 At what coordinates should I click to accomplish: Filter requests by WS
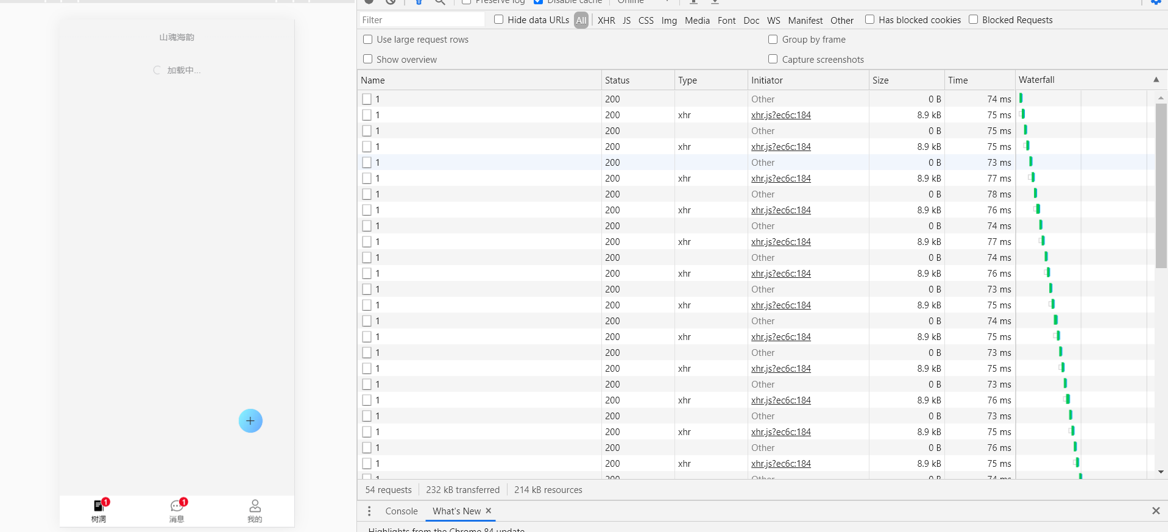[x=773, y=20]
